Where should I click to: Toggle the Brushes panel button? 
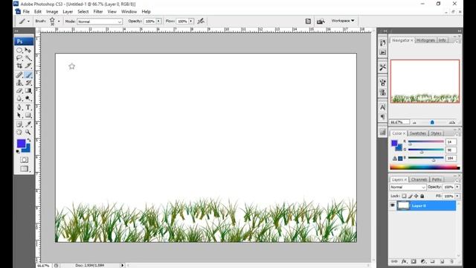(308, 21)
